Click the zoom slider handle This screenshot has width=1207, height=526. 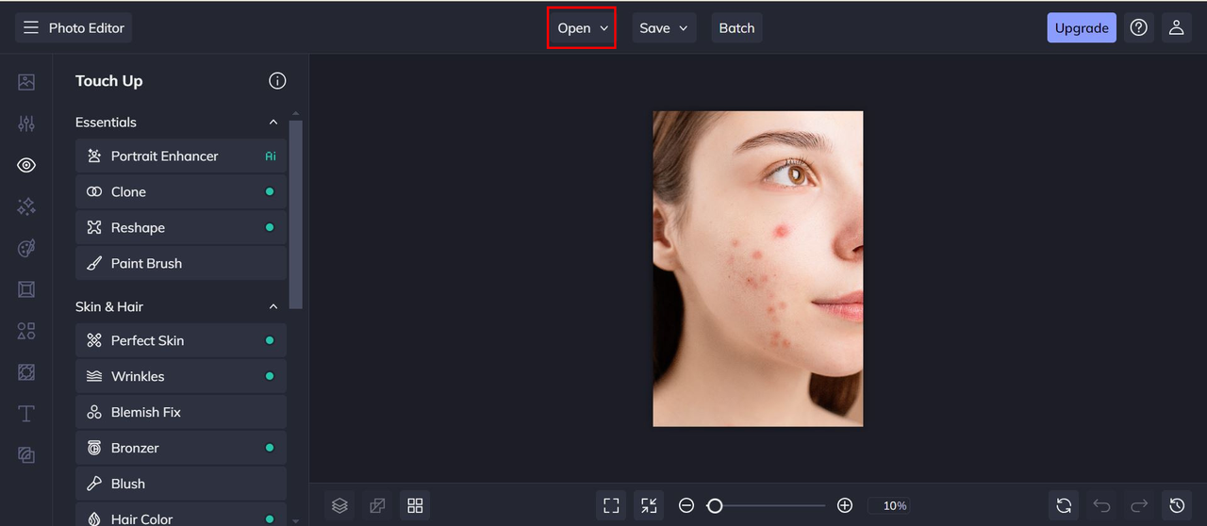[715, 506]
